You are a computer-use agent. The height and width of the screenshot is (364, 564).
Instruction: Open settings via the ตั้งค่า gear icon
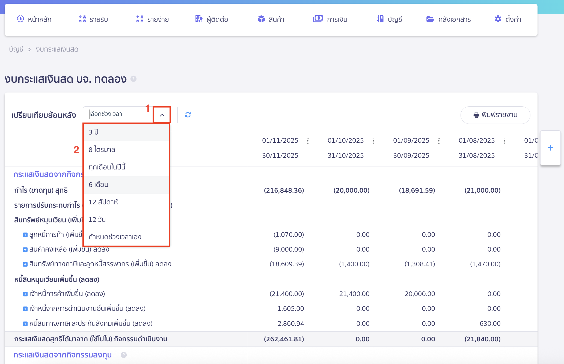coord(498,19)
